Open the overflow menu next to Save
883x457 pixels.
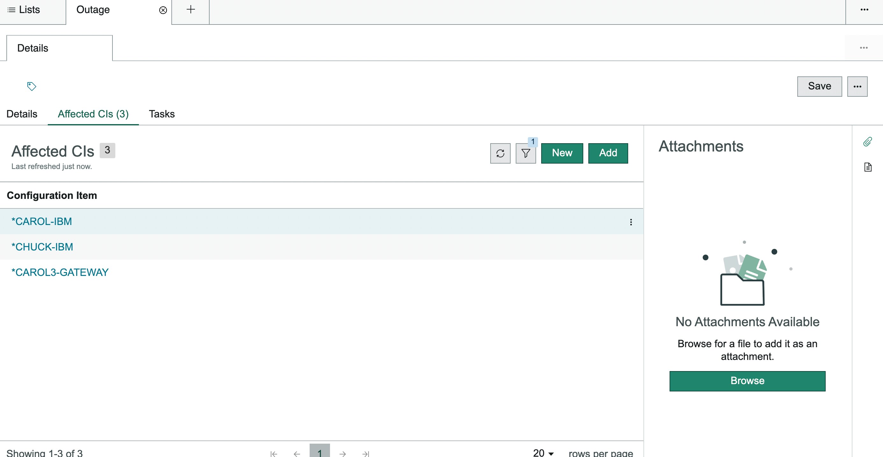858,86
